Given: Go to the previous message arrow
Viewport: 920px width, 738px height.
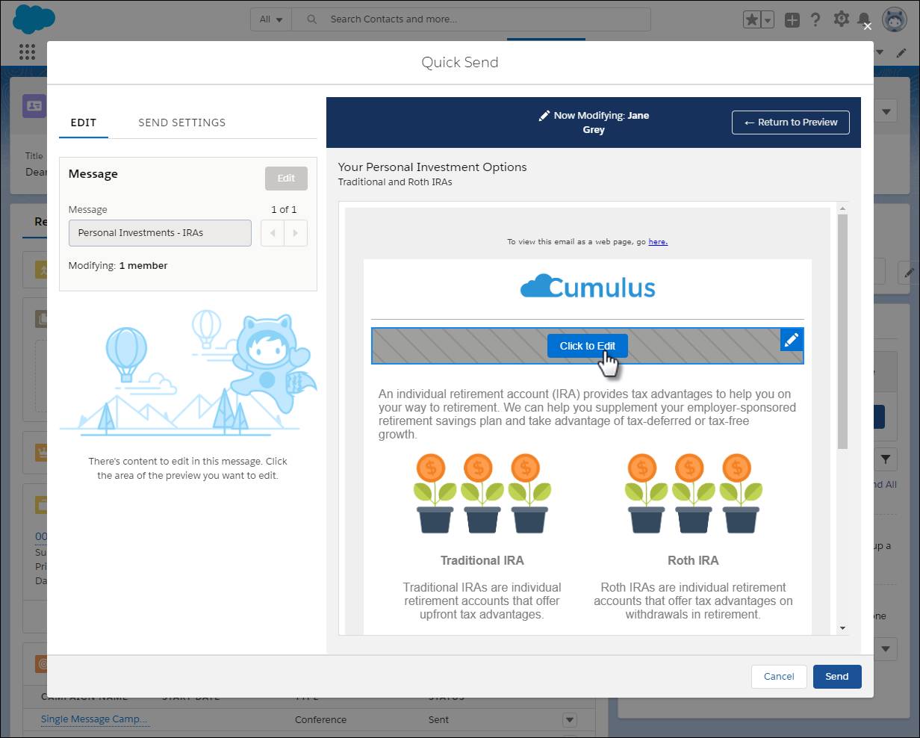Looking at the screenshot, I should point(272,233).
